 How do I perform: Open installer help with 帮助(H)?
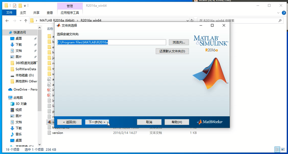coord(177,122)
